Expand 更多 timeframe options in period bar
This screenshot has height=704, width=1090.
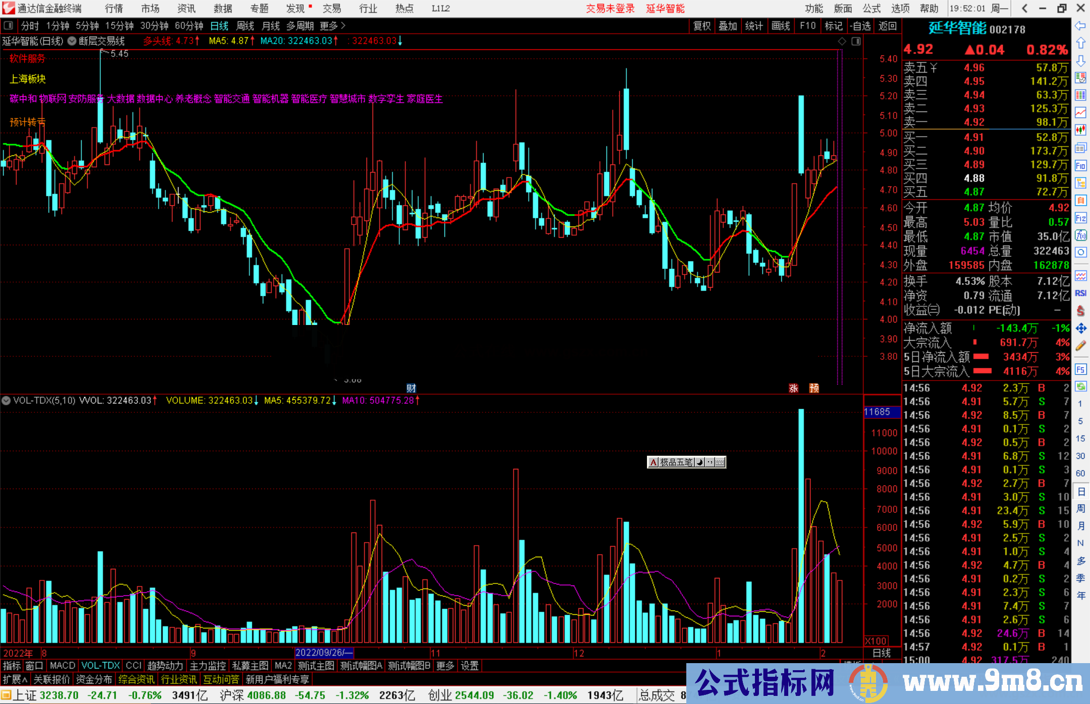point(333,26)
